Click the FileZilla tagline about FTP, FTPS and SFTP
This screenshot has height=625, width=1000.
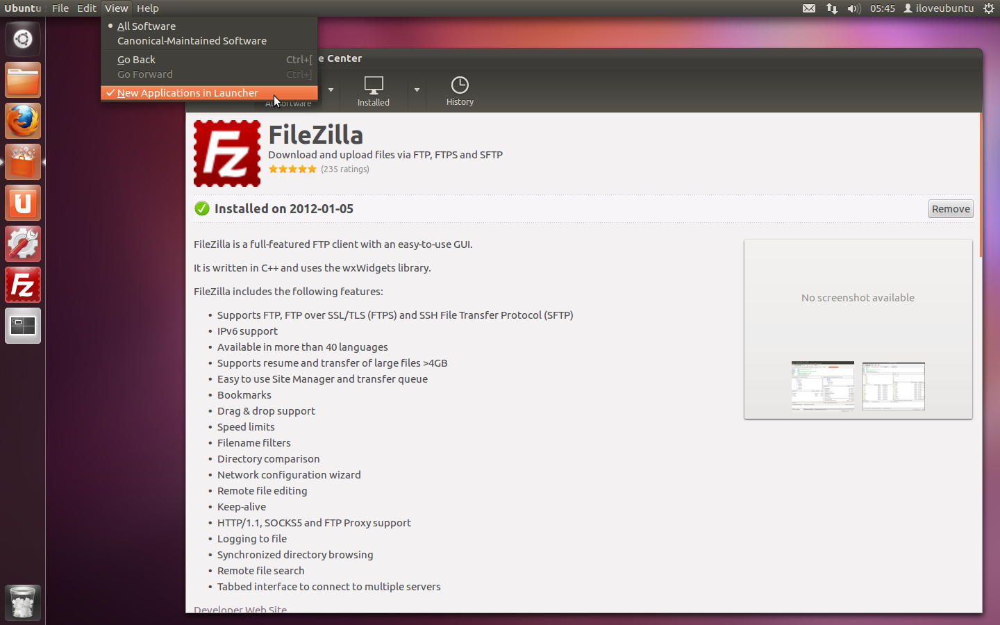tap(385, 155)
